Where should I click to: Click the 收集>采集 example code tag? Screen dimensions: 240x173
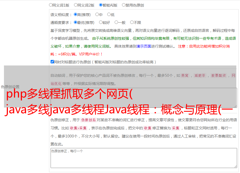point(78,128)
